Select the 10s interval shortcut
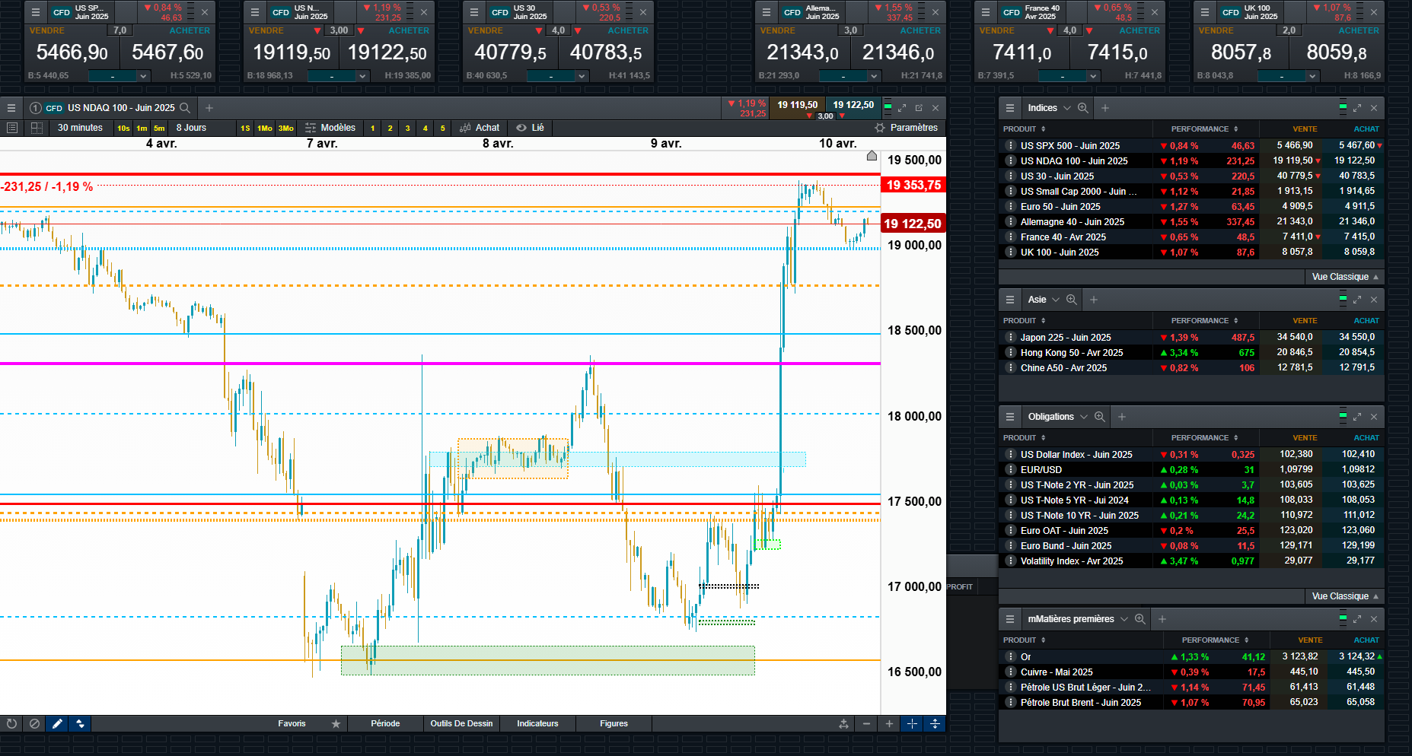The width and height of the screenshot is (1412, 756). click(123, 128)
